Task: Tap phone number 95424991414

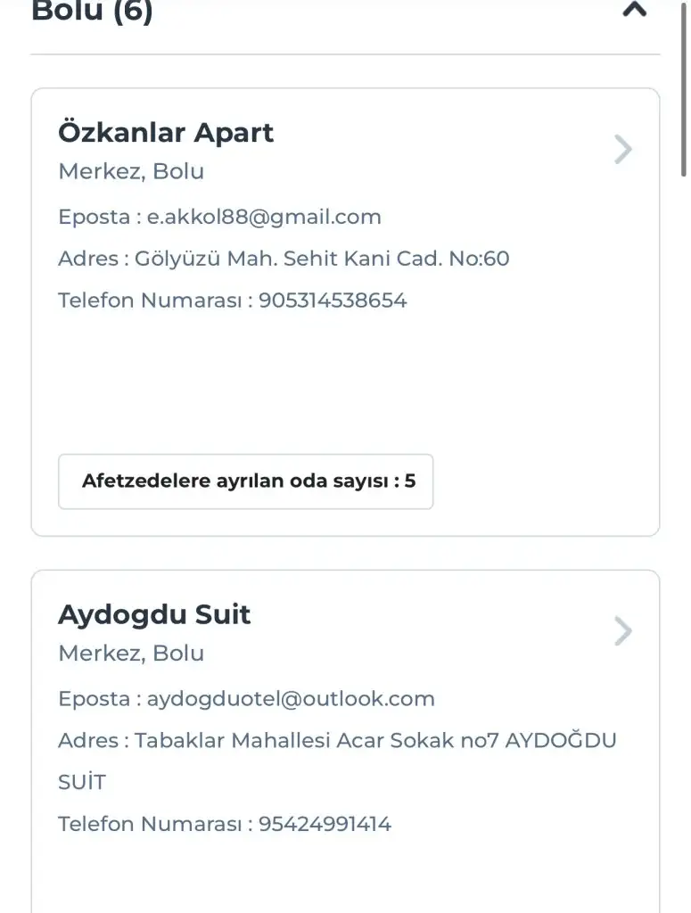Action: tap(325, 824)
